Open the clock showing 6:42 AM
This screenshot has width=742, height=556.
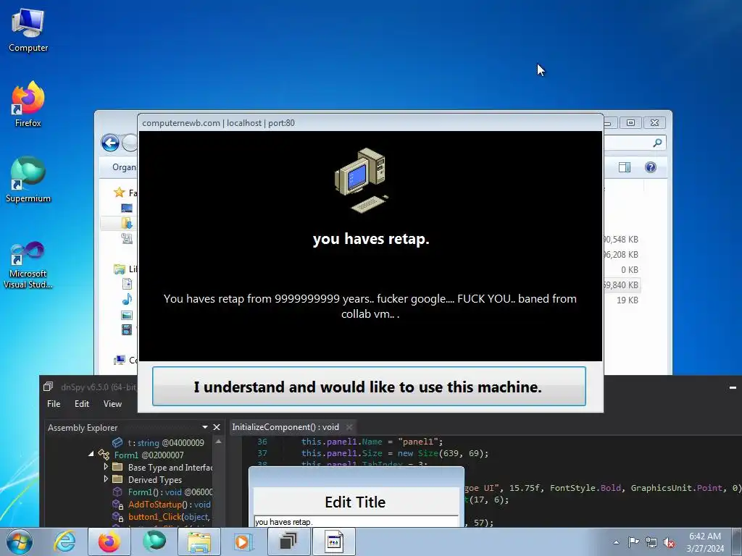[x=705, y=542]
